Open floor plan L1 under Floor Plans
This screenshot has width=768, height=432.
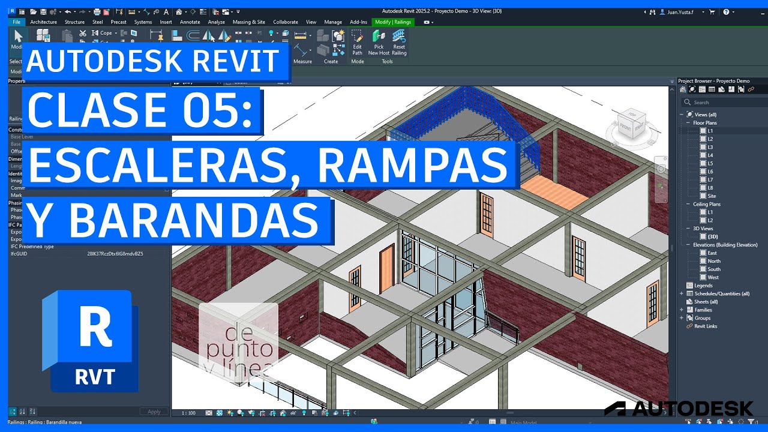click(710, 130)
